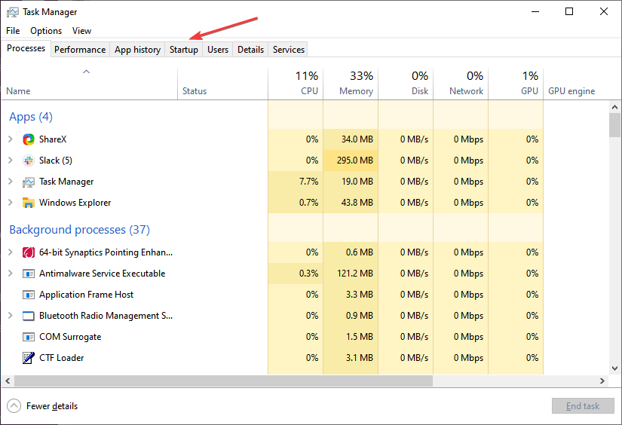Sort by the Status column header
This screenshot has width=622, height=425.
click(223, 84)
